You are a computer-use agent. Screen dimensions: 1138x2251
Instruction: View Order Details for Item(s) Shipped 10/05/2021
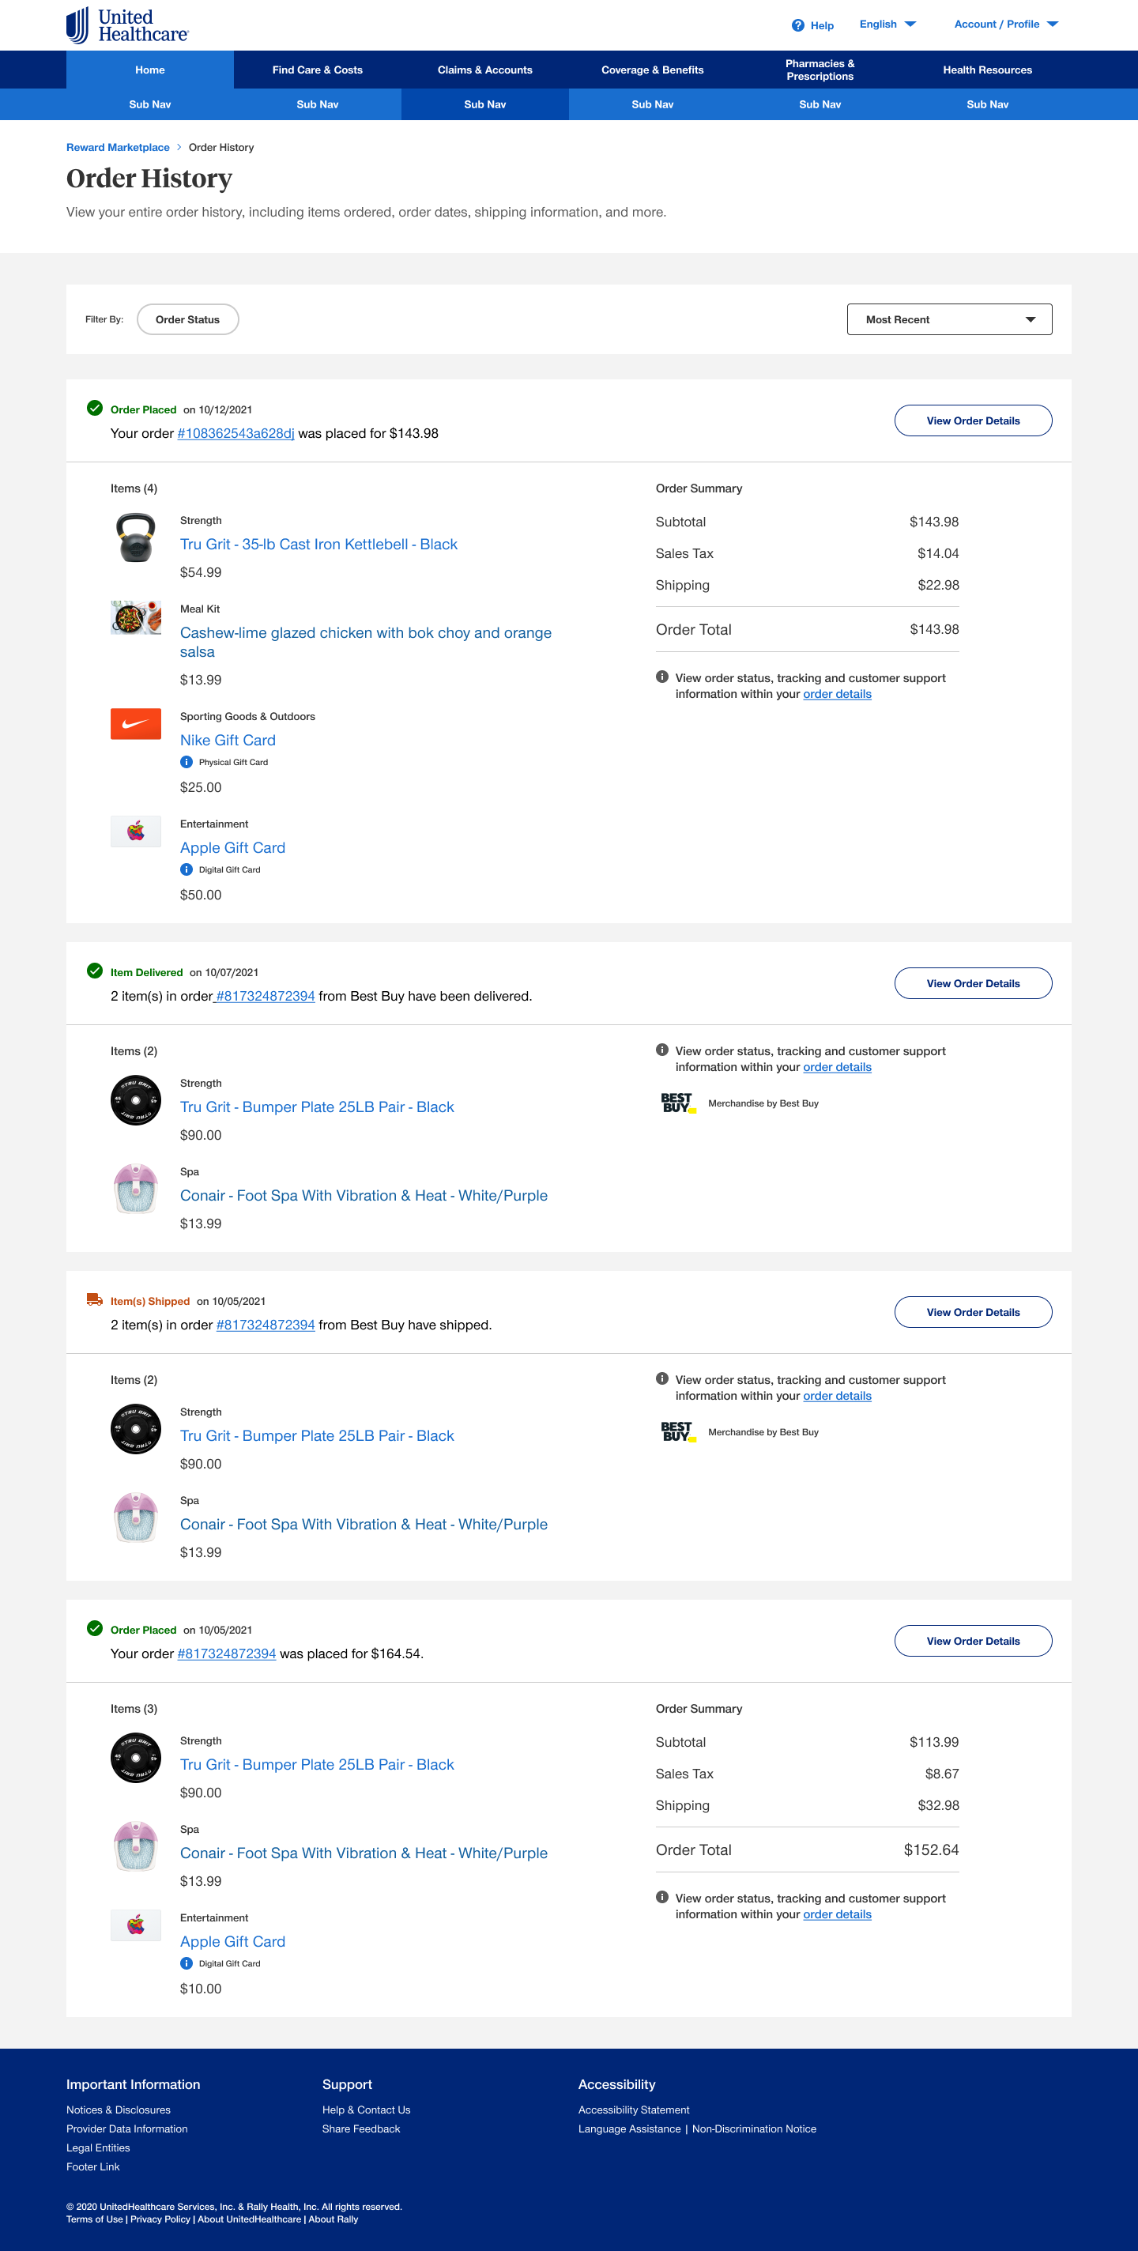973,1311
